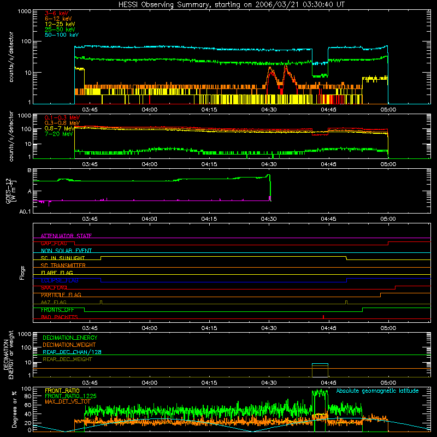Click the Degrees or % axis title
Viewport: 437px width, 437px height.
pos(14,409)
